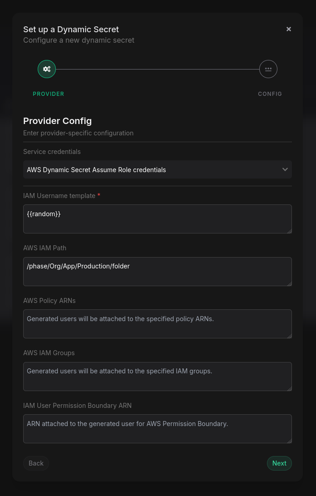
Task: Click the {{random}} template value text
Action: (x=44, y=213)
